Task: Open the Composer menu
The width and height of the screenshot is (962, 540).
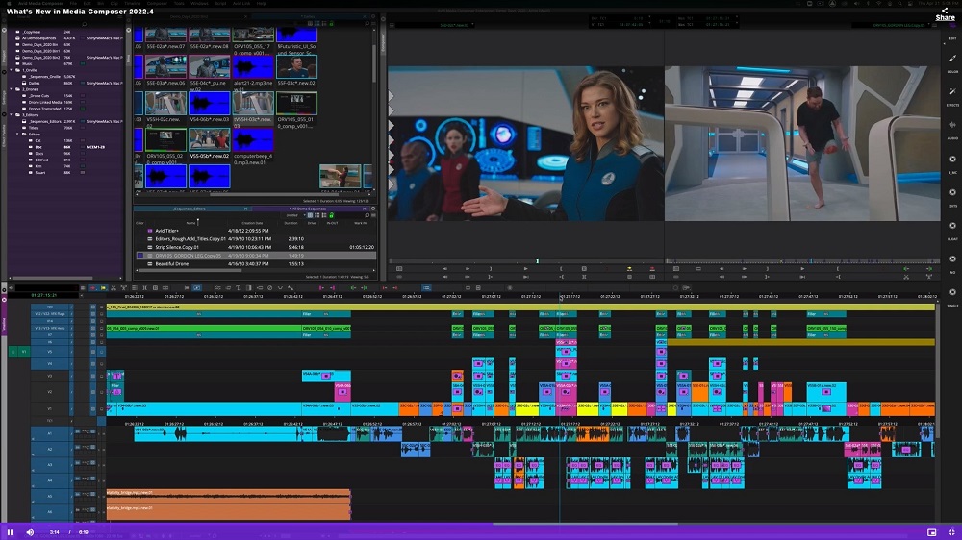Action: (157, 3)
